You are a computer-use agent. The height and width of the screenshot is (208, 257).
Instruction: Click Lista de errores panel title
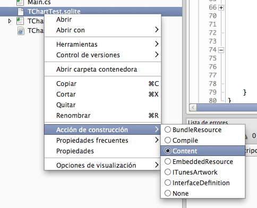[208, 122]
